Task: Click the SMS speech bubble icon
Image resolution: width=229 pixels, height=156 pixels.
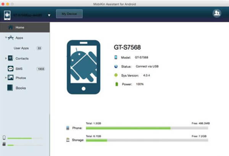Action: 10,68
